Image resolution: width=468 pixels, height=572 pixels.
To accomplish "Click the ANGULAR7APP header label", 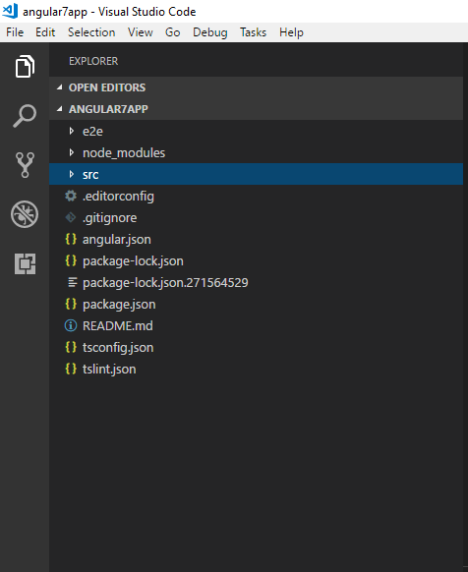I will (x=108, y=109).
